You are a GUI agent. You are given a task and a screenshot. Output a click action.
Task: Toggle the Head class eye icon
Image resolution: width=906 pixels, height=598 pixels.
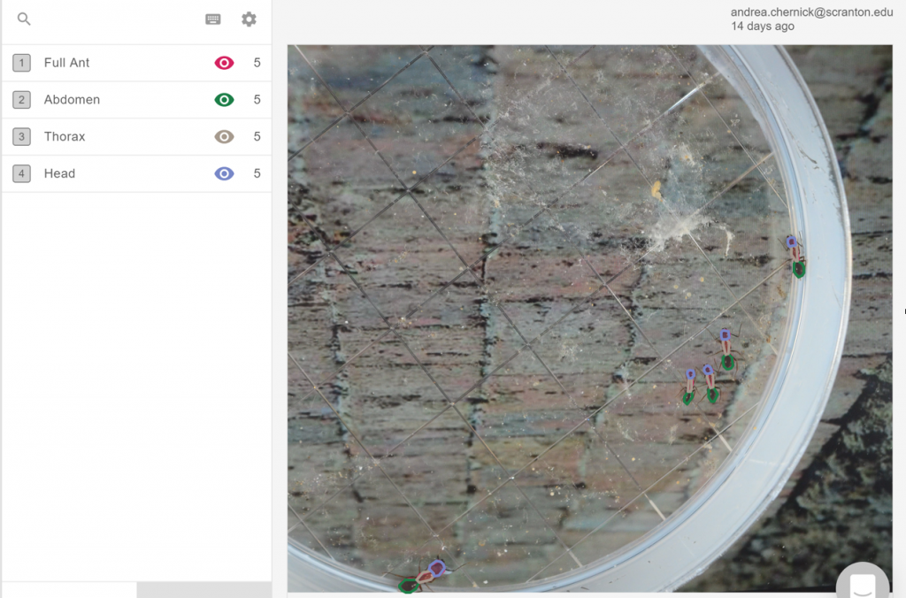point(224,174)
